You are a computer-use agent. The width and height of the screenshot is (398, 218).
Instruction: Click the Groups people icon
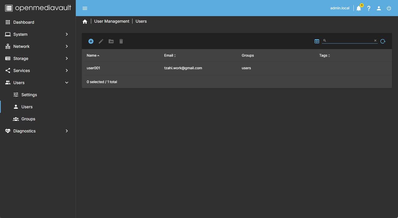point(16,119)
